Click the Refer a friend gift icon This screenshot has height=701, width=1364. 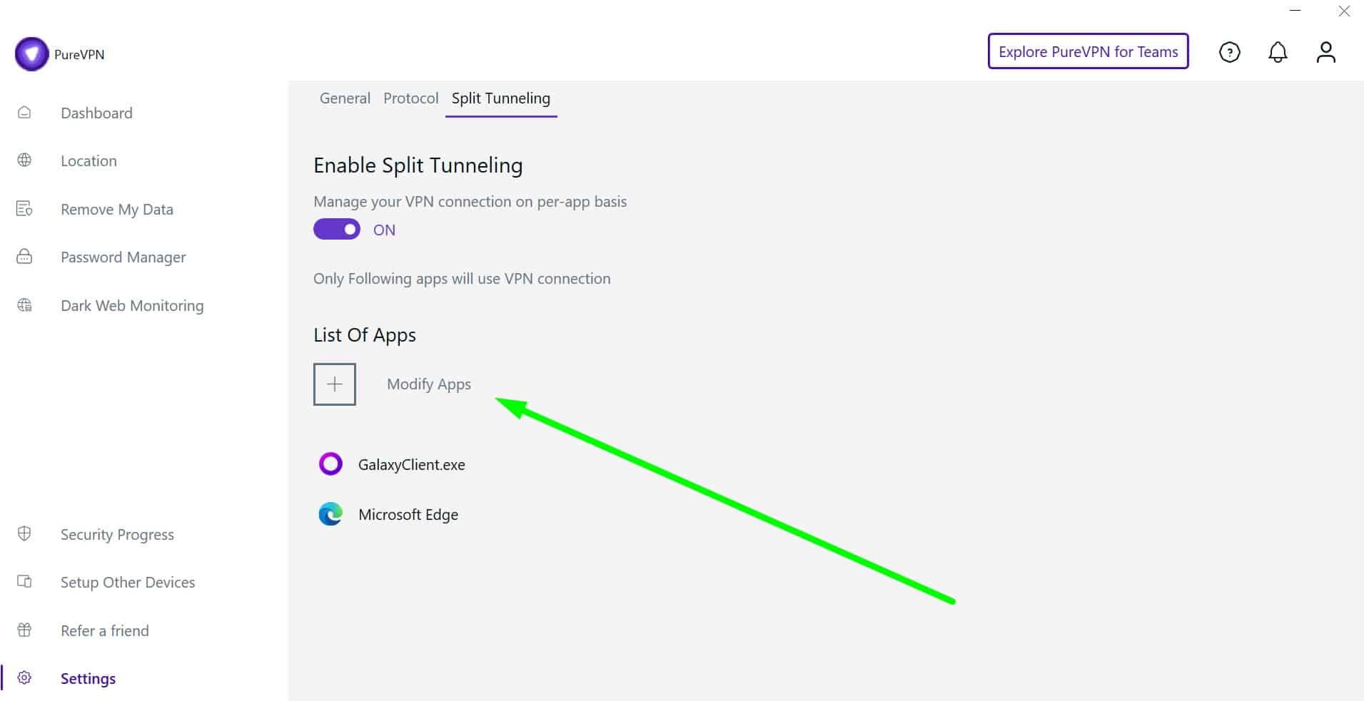point(24,630)
